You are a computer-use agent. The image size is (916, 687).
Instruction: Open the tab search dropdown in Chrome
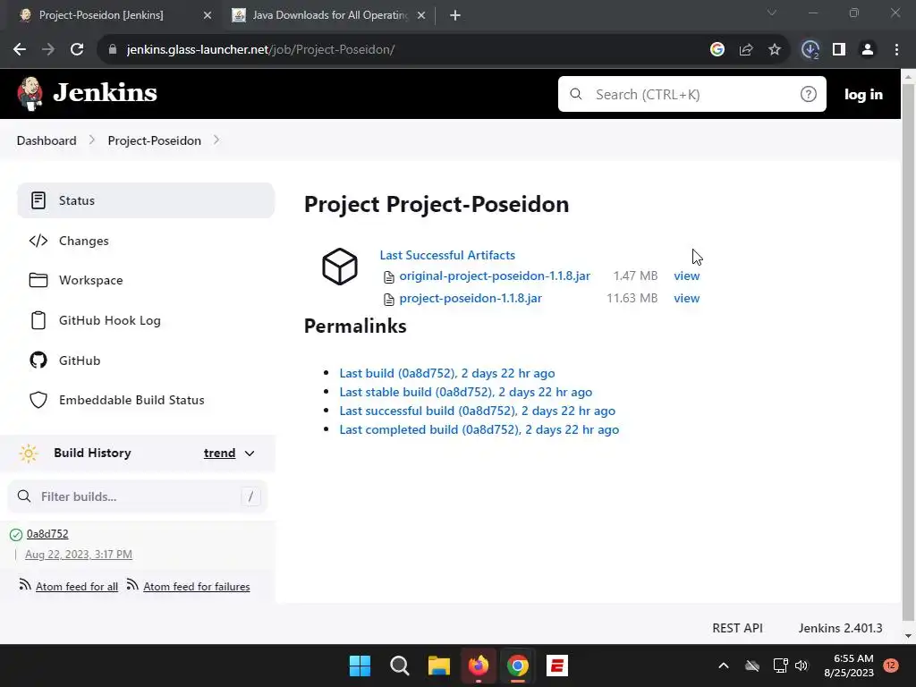coord(772,13)
